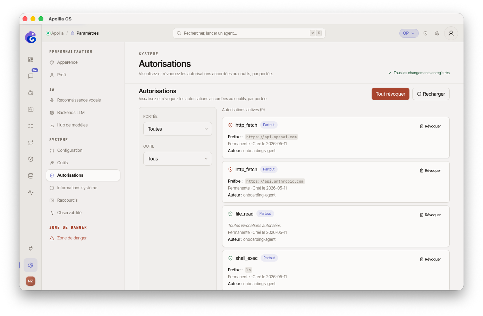Open Hub de modèles settings

pyautogui.click(x=83, y=125)
